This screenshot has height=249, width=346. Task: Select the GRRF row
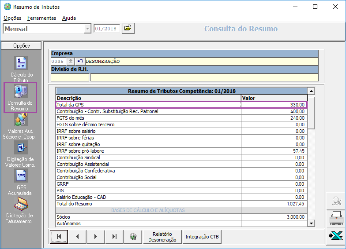point(181,184)
